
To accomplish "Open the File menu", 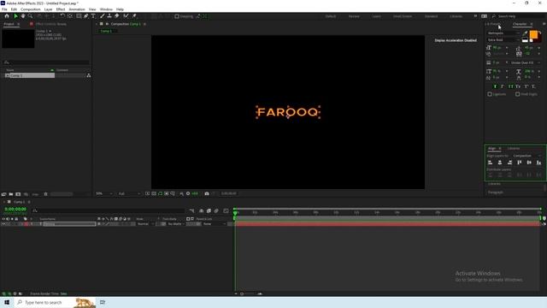I will coord(4,9).
